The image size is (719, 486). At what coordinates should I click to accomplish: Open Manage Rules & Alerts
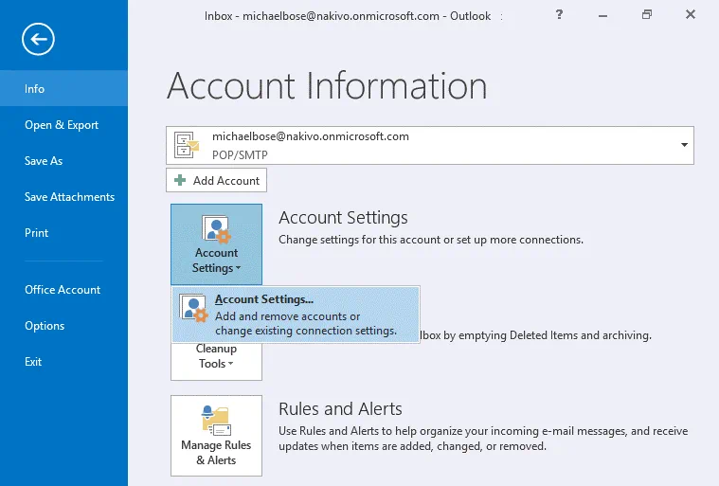(216, 435)
